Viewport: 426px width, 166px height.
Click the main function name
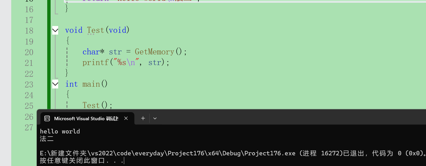coord(91,84)
